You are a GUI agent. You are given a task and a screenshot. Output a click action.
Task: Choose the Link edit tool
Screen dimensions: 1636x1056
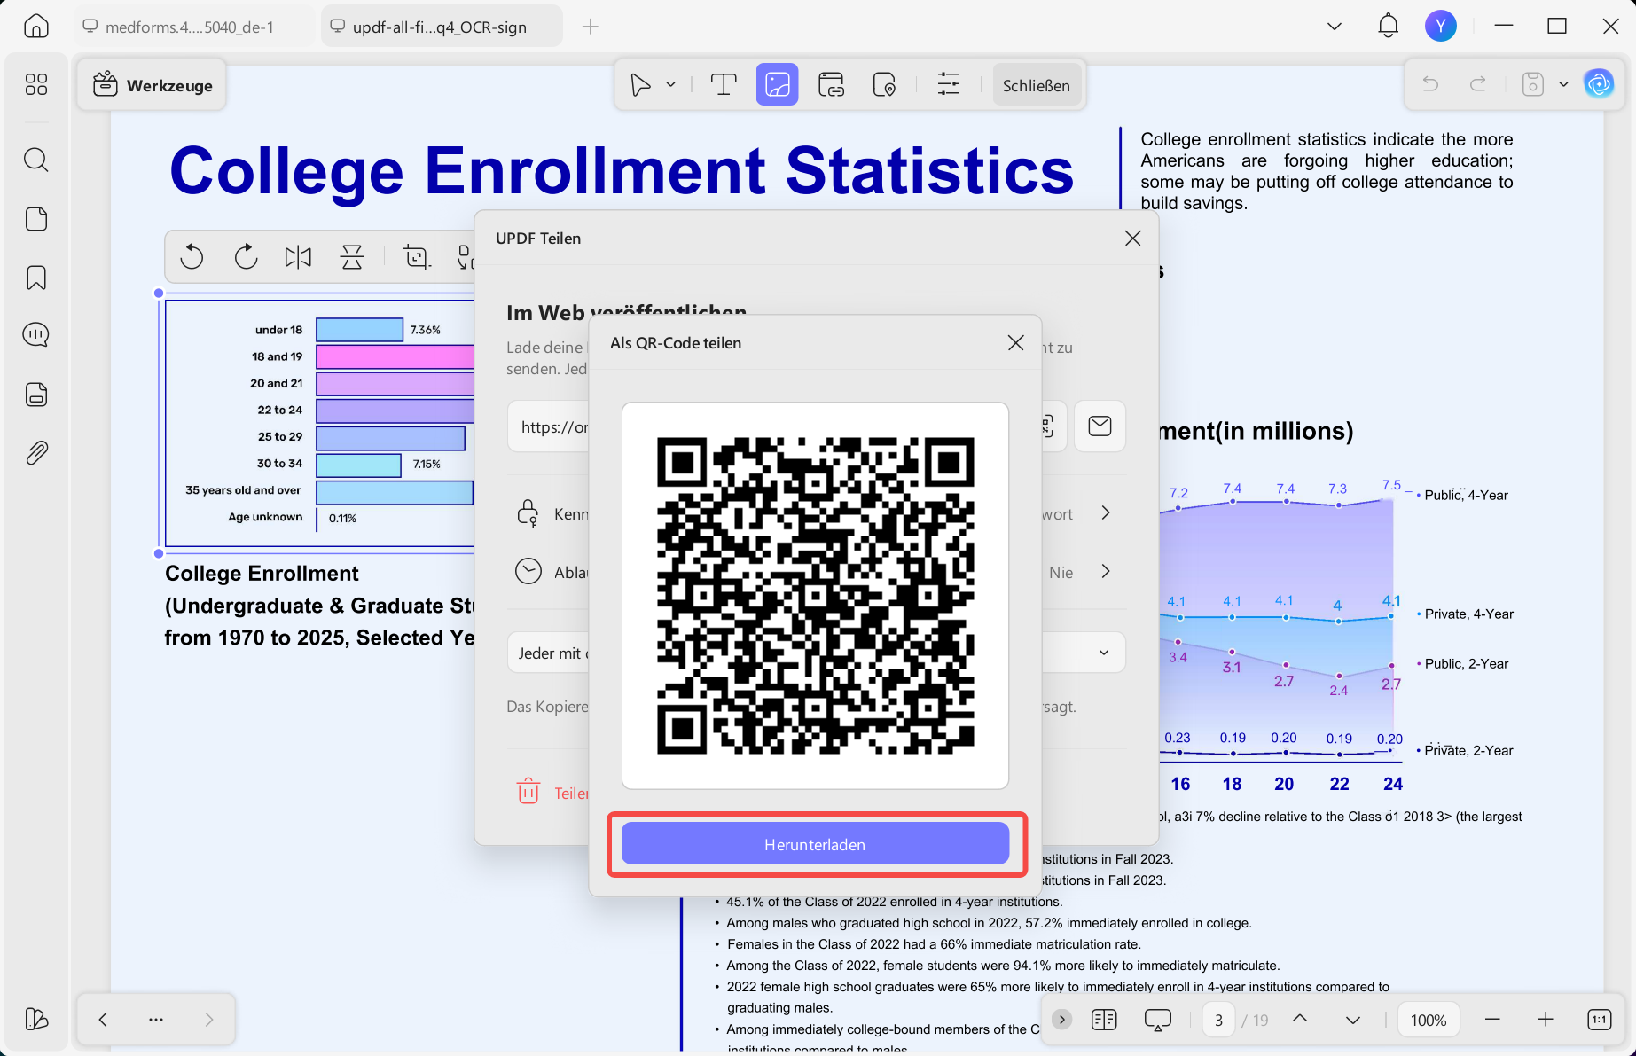(x=831, y=85)
